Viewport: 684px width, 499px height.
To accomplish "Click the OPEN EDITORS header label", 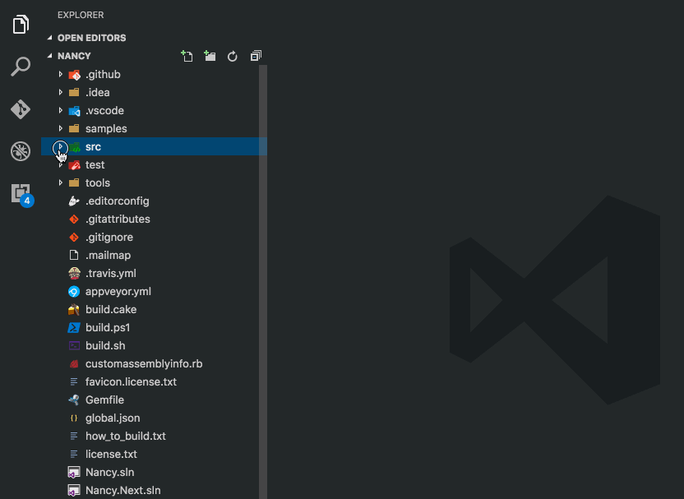I will tap(91, 38).
